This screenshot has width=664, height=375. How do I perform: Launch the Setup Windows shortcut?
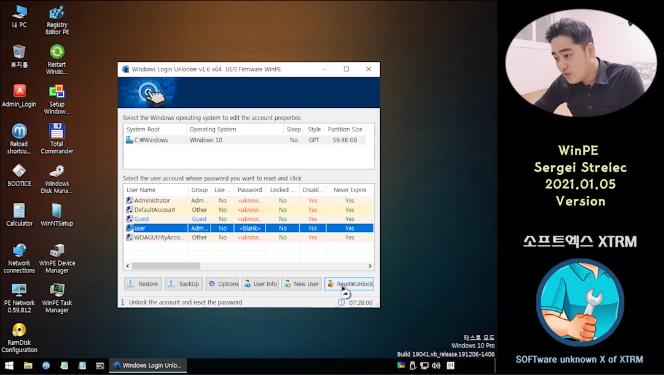pos(57,99)
